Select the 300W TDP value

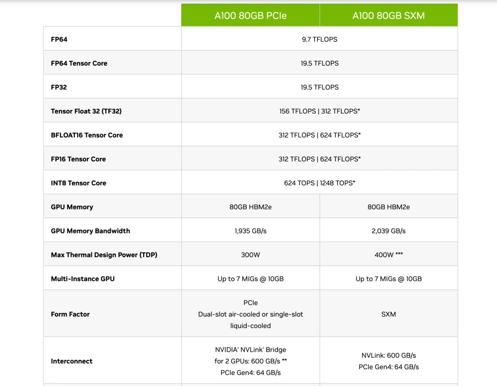coord(250,255)
